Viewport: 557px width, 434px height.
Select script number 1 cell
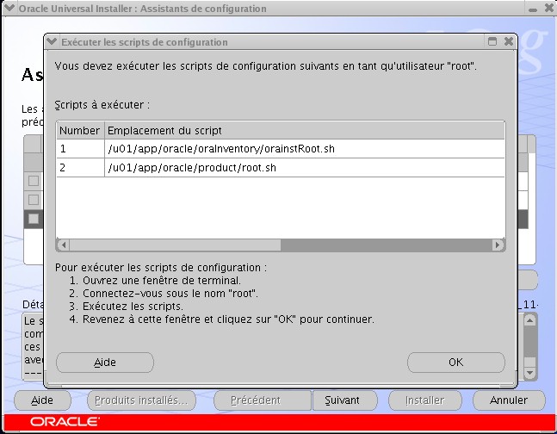tap(80, 149)
